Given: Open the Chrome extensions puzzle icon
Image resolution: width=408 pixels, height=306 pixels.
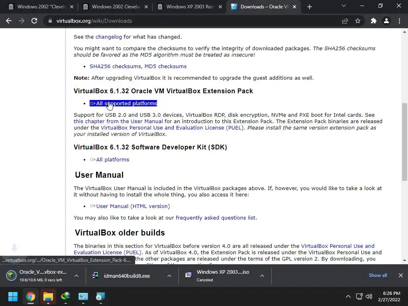Looking at the screenshot, I should pos(374,21).
